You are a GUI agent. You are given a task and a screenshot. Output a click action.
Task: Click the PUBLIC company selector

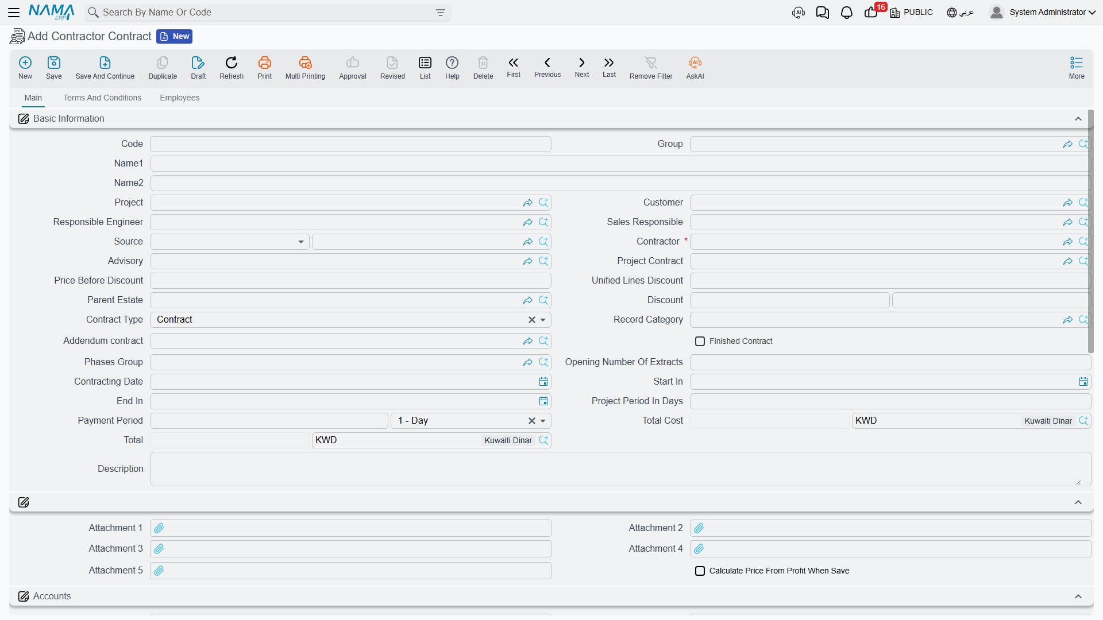click(912, 12)
